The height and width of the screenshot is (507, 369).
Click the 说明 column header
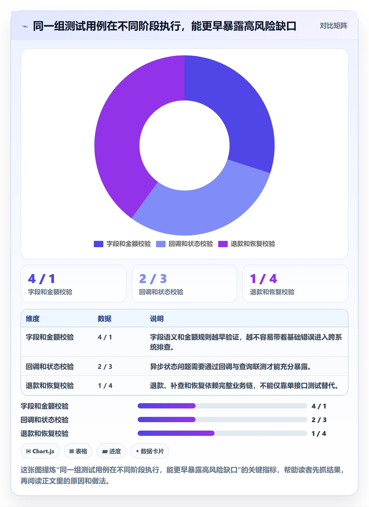pyautogui.click(x=157, y=319)
